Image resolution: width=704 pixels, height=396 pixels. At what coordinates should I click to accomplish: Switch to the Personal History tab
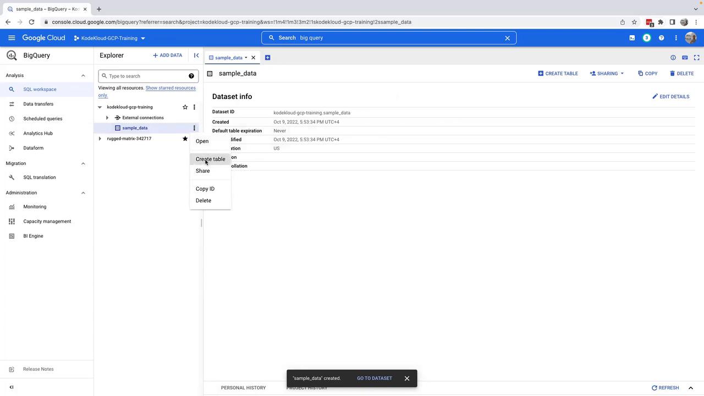click(x=243, y=388)
